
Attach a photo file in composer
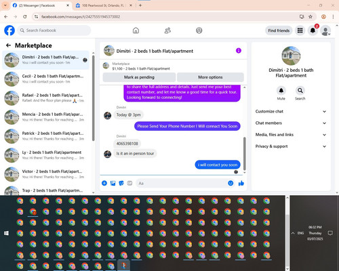click(x=113, y=183)
